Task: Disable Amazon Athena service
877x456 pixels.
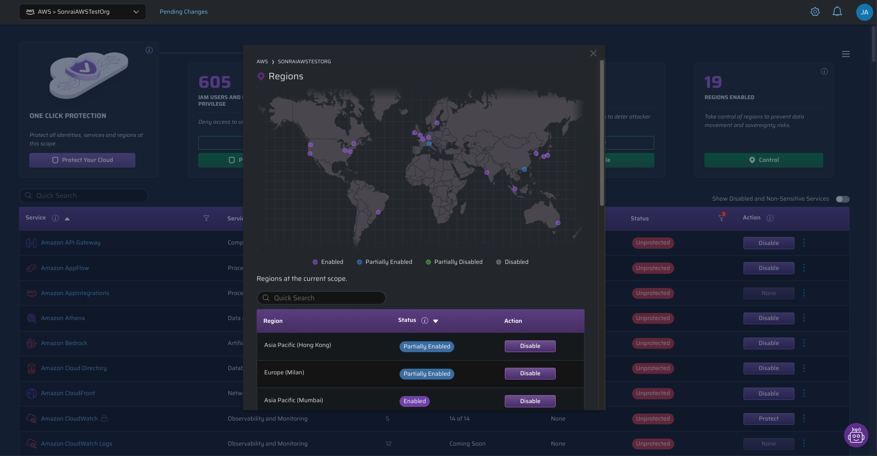Action: [x=769, y=318]
